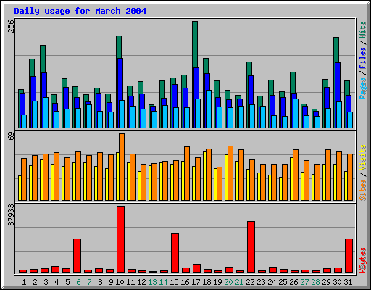Click the "Daily usage for March 2004" title
Image resolution: width=371 pixels, height=290 pixels.
(x=80, y=11)
